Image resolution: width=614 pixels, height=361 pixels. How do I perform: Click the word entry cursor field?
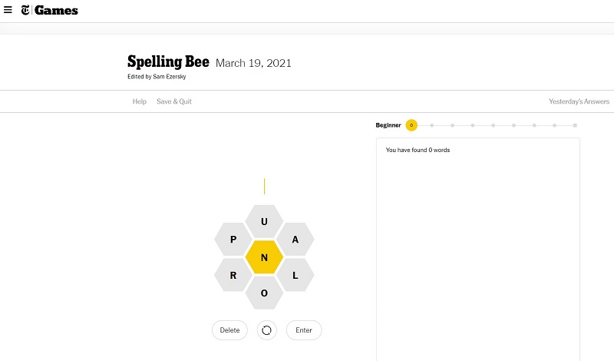click(x=264, y=186)
